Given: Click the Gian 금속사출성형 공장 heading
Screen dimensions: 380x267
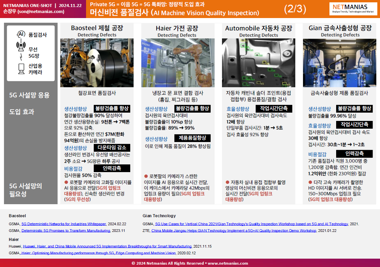Looking at the screenshot, I should 340,28.
